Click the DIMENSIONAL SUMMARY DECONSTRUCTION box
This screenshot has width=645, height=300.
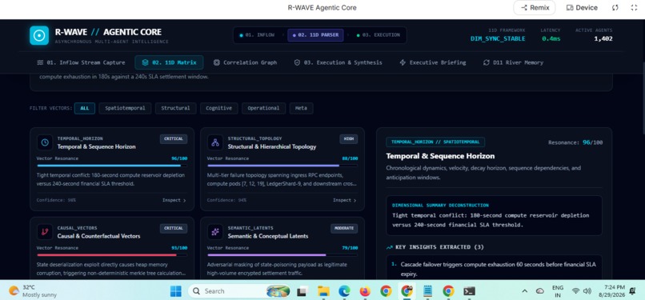pyautogui.click(x=494, y=215)
